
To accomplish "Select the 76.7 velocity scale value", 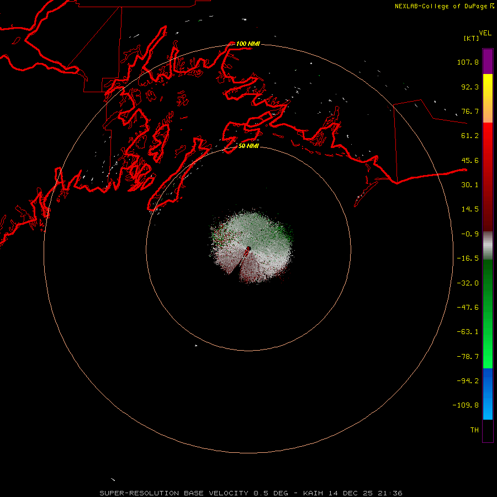I will [x=470, y=111].
